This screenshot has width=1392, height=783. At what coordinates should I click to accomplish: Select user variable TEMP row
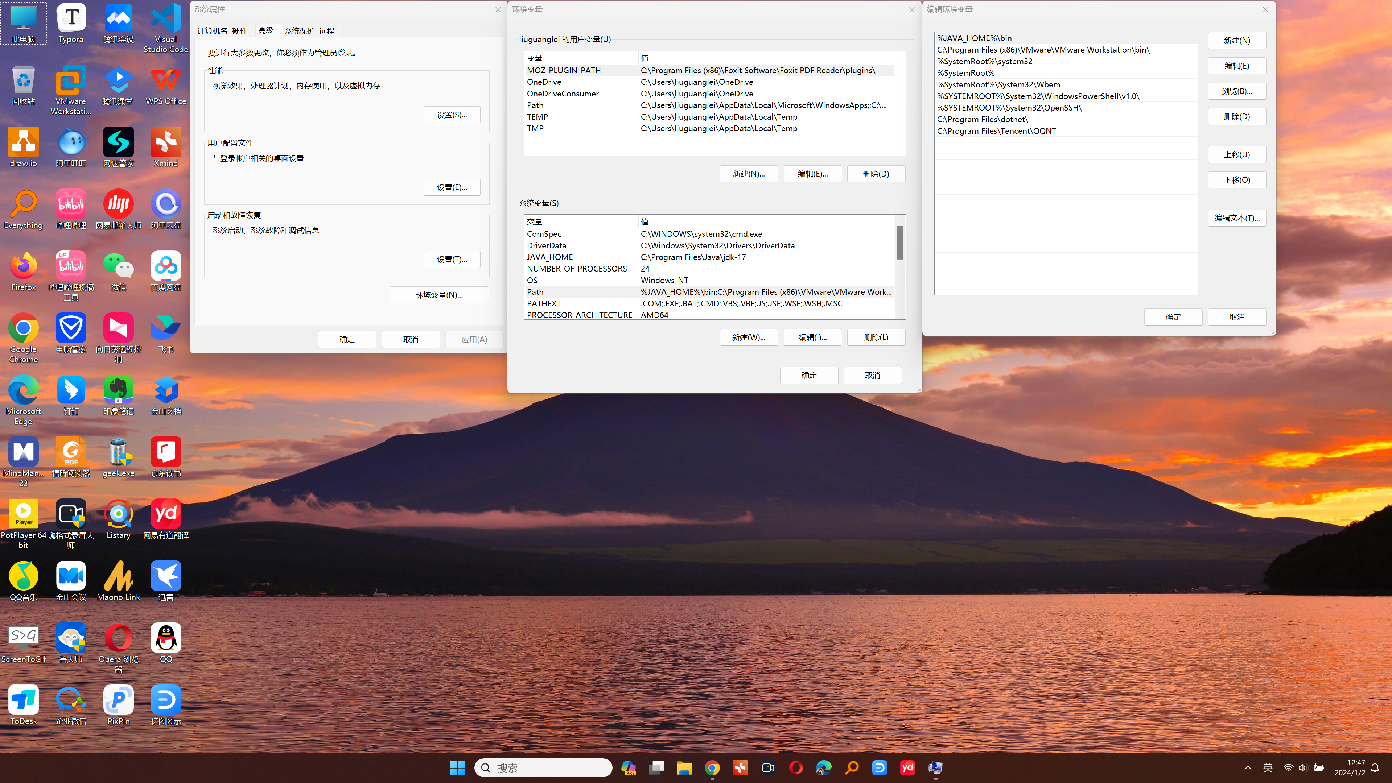(709, 117)
